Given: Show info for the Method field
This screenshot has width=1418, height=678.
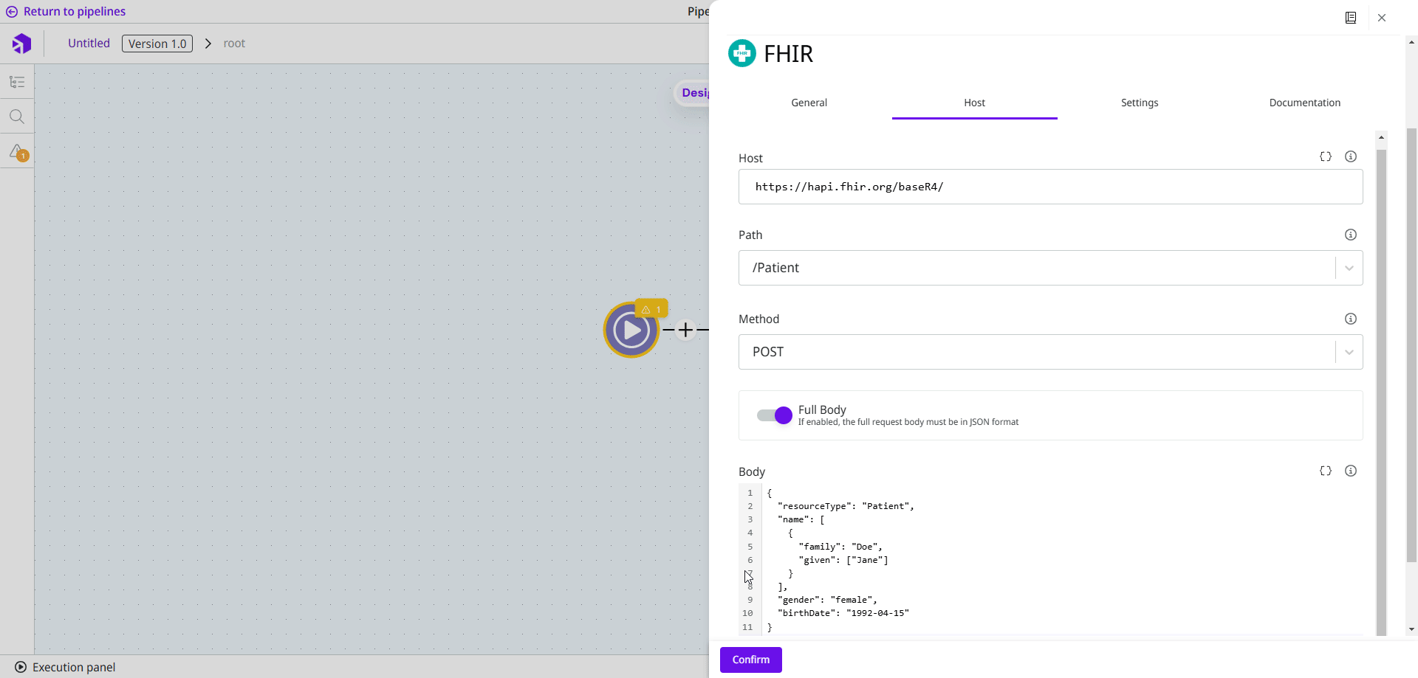Looking at the screenshot, I should point(1351,319).
